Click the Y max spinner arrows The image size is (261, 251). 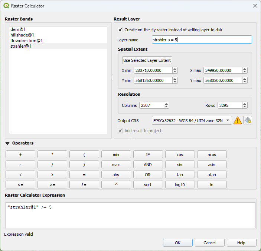tap(245, 80)
